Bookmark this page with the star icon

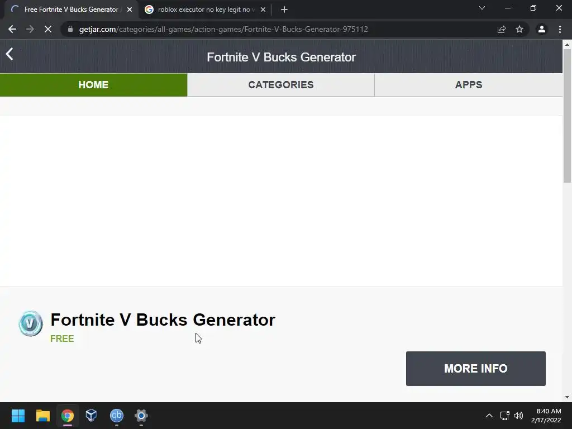(x=519, y=29)
